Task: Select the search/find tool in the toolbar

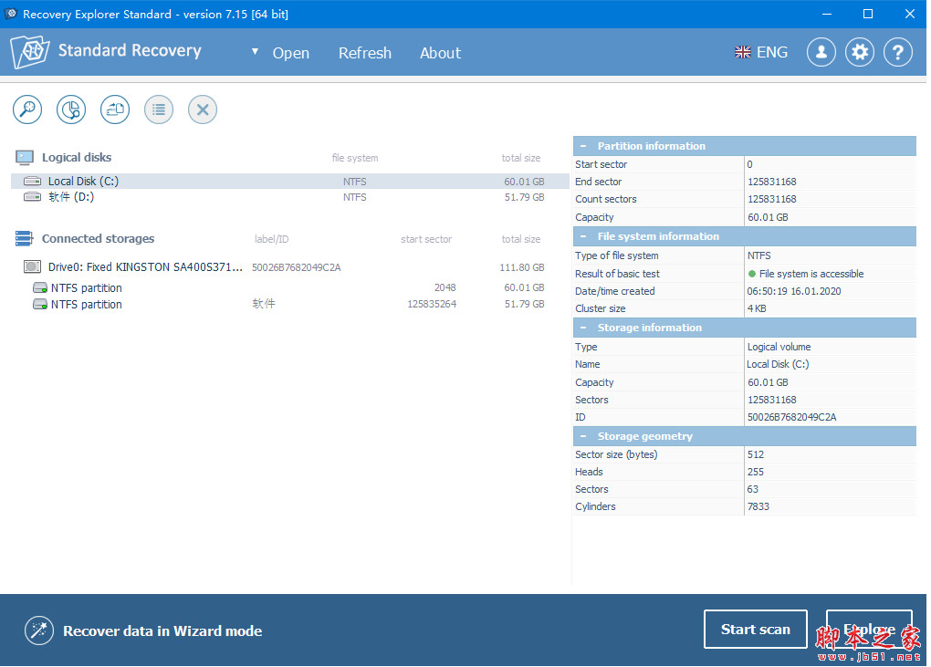Action: [26, 109]
